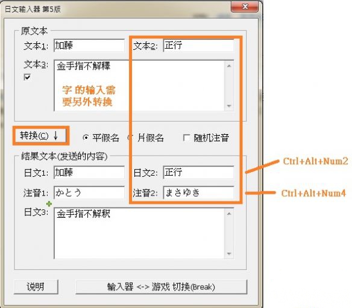Screen dimensions: 352x308
Task: Click inside the 日文3 result text area
Action: 139,233
